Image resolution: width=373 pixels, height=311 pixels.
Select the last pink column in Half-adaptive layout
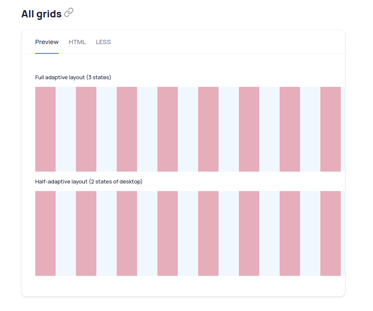coord(331,233)
